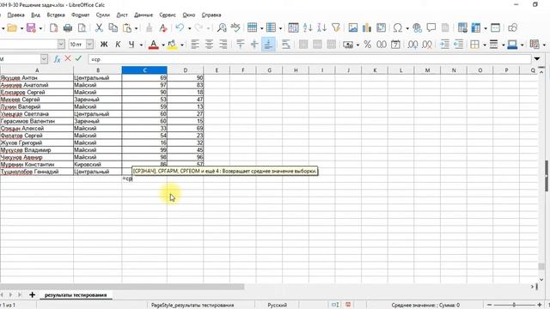Add new sheet plus button
This screenshot has height=309, width=550.
(32, 295)
